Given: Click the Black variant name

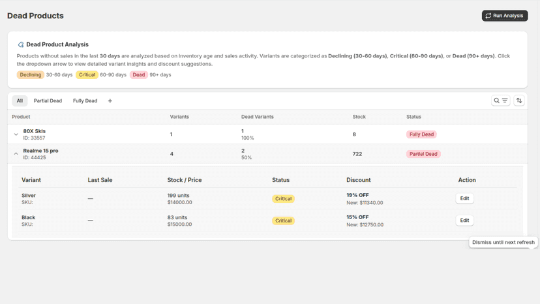Looking at the screenshot, I should coord(28,217).
